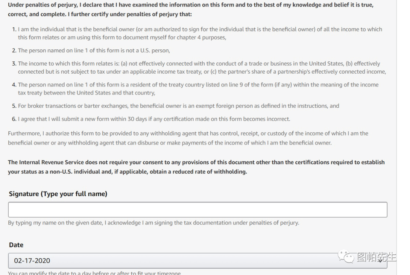
Task: Select item 5 about broker transactions
Action: coord(178,106)
